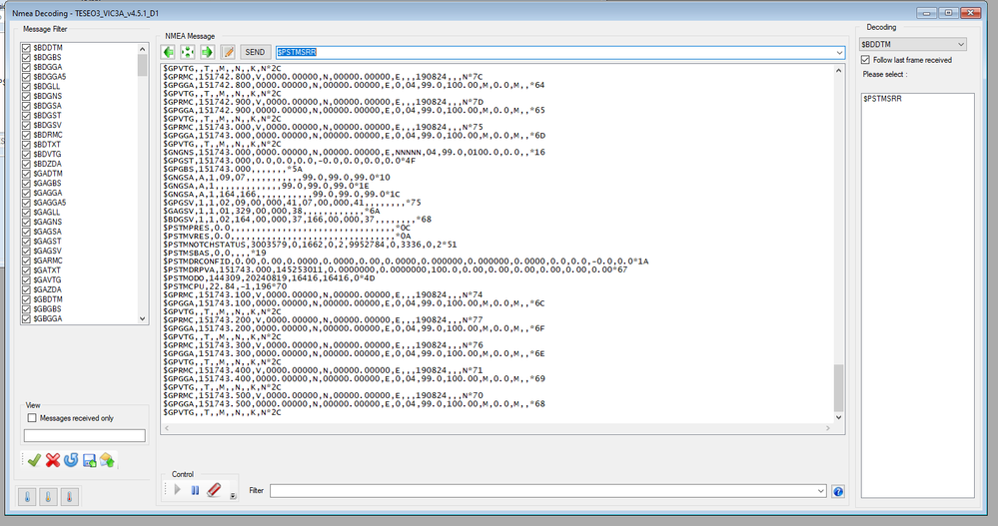
Task: Uncheck the $BDGLL message filter
Action: click(26, 87)
